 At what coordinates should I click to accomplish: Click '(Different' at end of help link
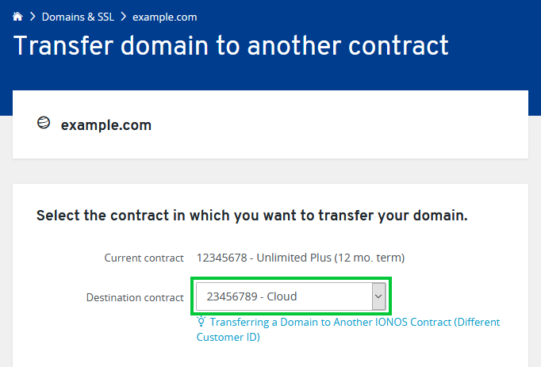(x=477, y=322)
